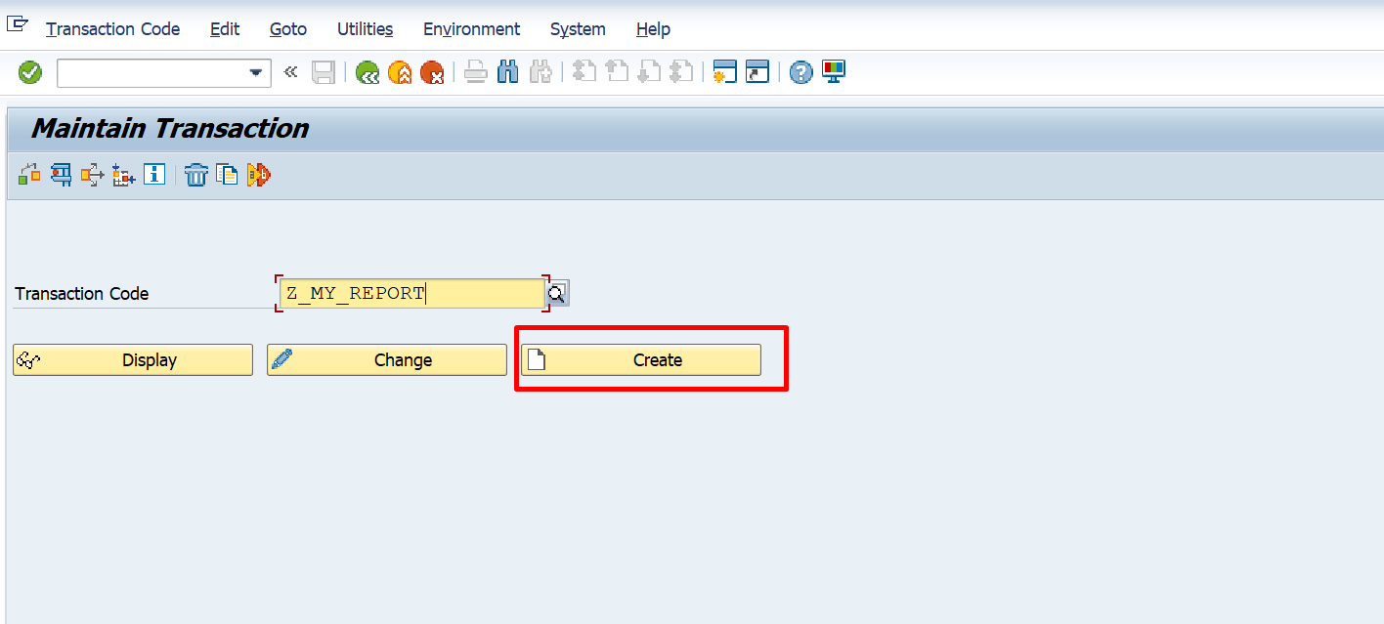
Task: Click the red Cancel icon
Action: tap(432, 72)
